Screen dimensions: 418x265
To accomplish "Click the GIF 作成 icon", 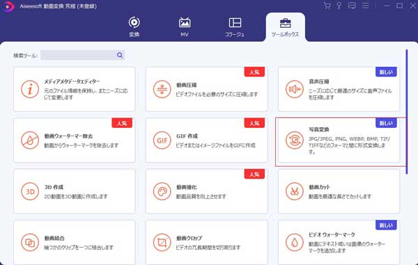I will coord(162,140).
